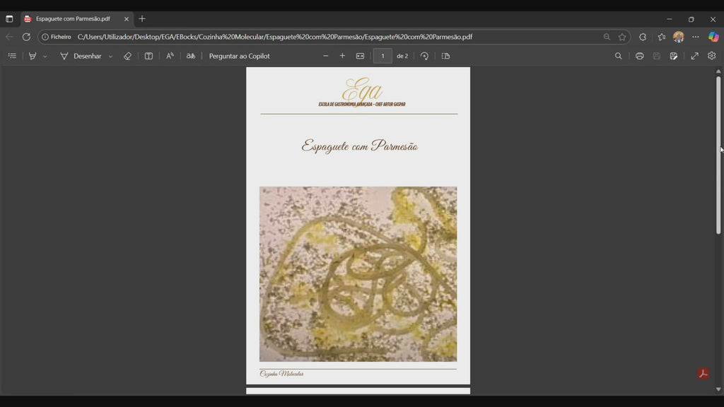Click Perguntar ao Copilot

click(x=239, y=56)
